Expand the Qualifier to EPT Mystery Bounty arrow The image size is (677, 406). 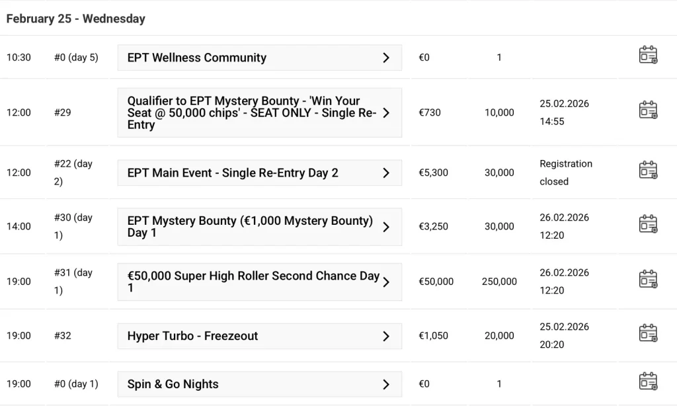[386, 112]
